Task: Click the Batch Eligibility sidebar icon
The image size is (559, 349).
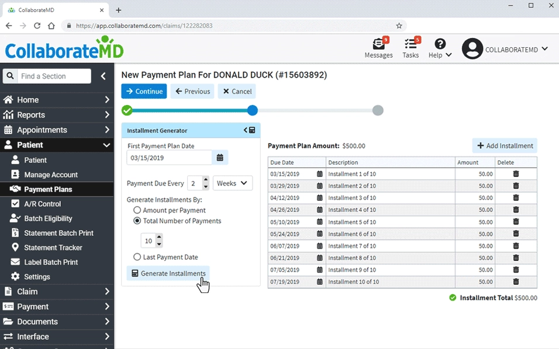Action: 16,218
